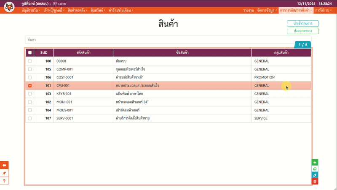Expand the จัดการข้อมูล dropdown
The width and height of the screenshot is (337, 190).
(x=267, y=10)
